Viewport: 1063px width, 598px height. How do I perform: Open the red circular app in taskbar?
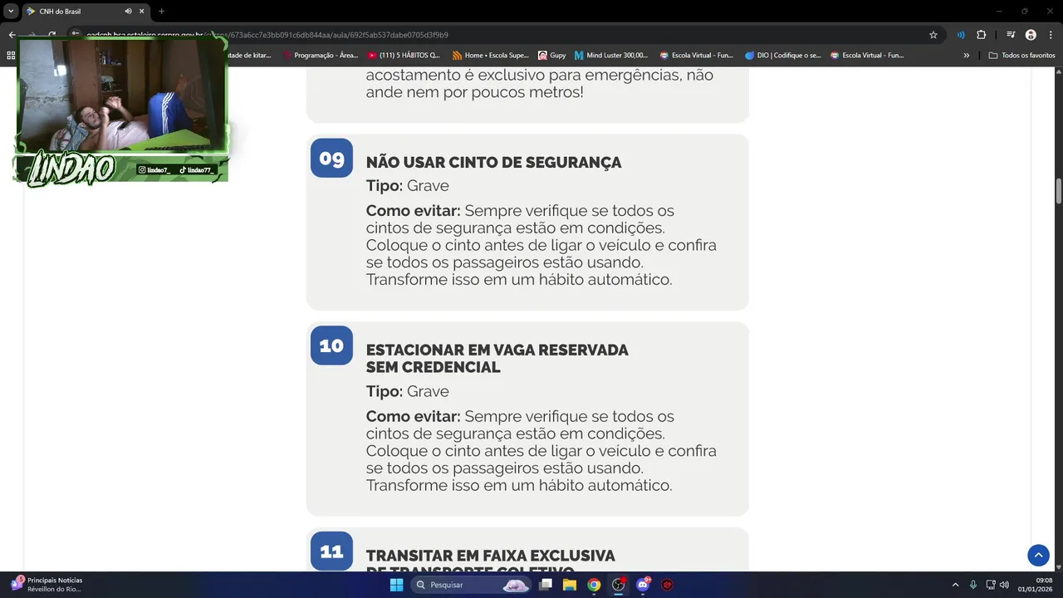pos(667,585)
